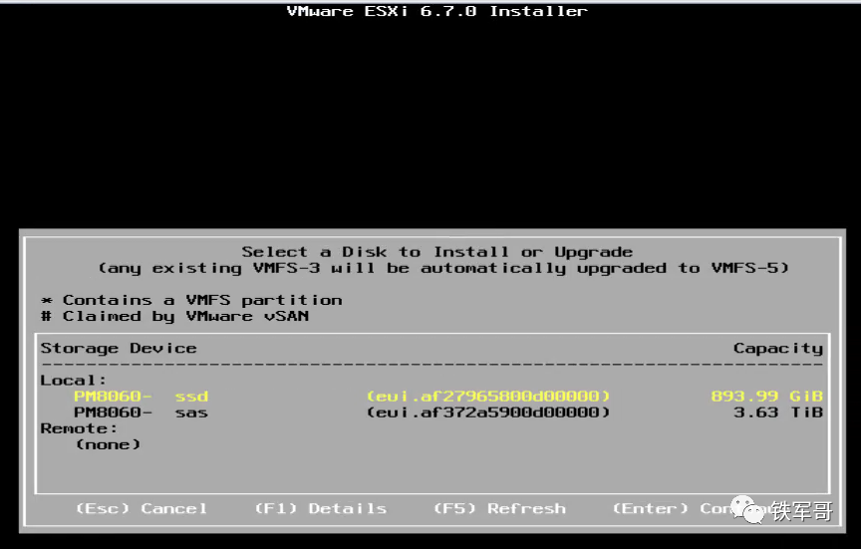Click the 'Select a Disk to Install or Upgrade' title

point(437,252)
